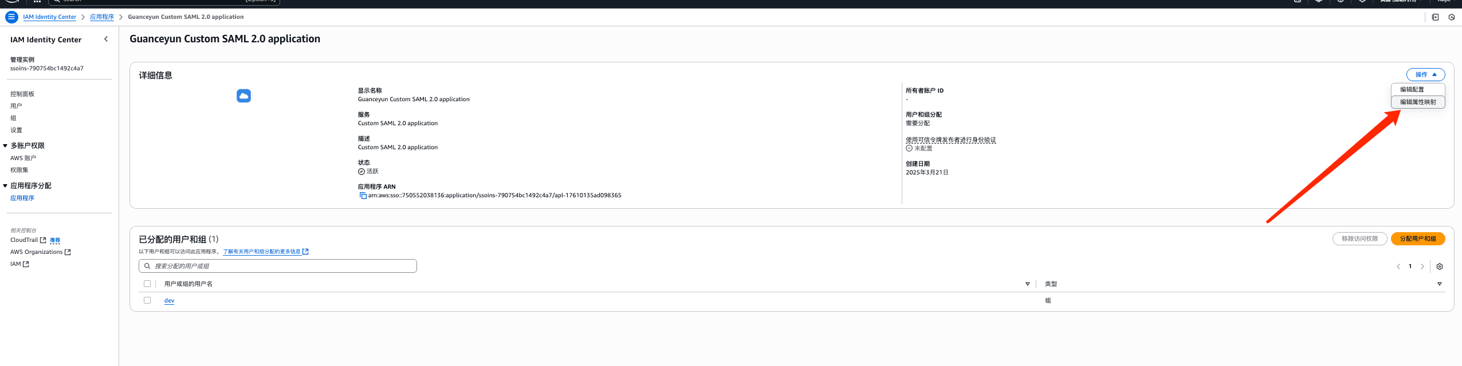Viewport: 1462px width, 366px height.
Task: Tick the checkbox for the dev row
Action: point(147,300)
